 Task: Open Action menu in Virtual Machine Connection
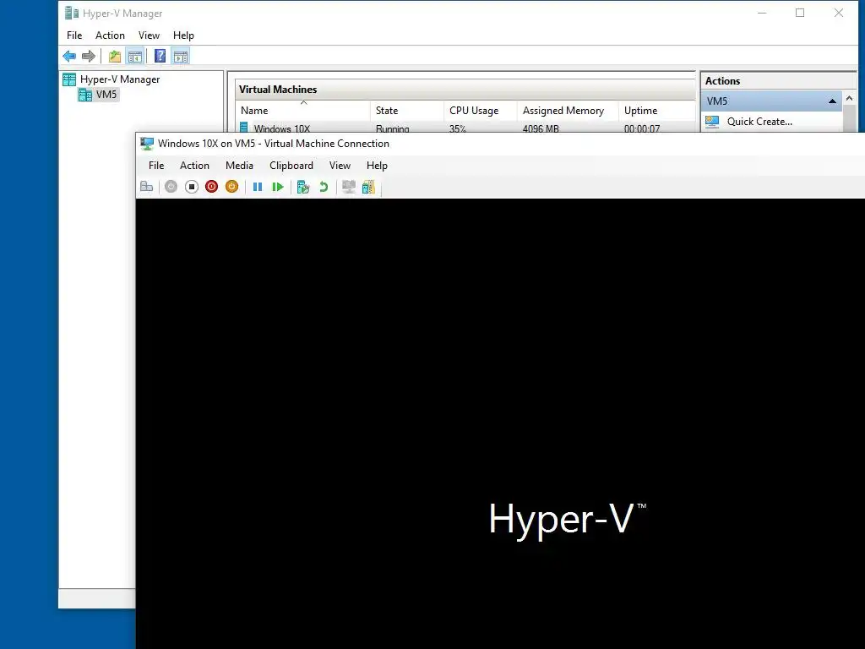click(x=194, y=166)
